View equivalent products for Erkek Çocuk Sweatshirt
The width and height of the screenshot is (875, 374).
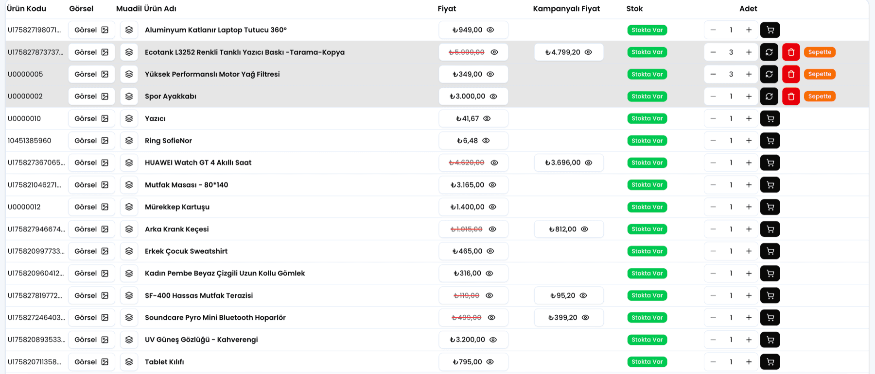[x=129, y=251]
